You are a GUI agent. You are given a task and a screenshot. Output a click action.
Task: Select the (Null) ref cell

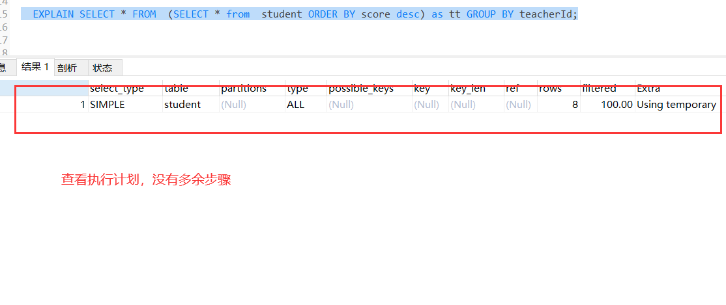pos(521,105)
